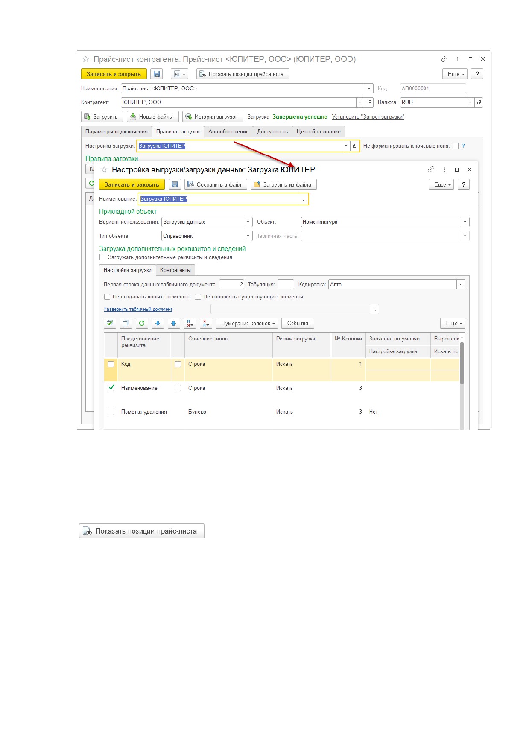Open the Нумерация колонок dropdown button
This screenshot has height=748, width=529.
247,324
